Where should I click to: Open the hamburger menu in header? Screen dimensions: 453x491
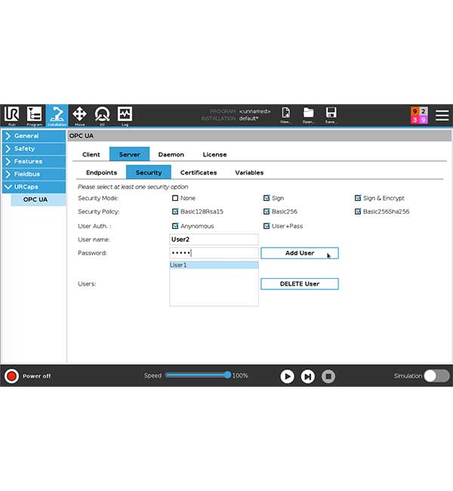pyautogui.click(x=442, y=116)
